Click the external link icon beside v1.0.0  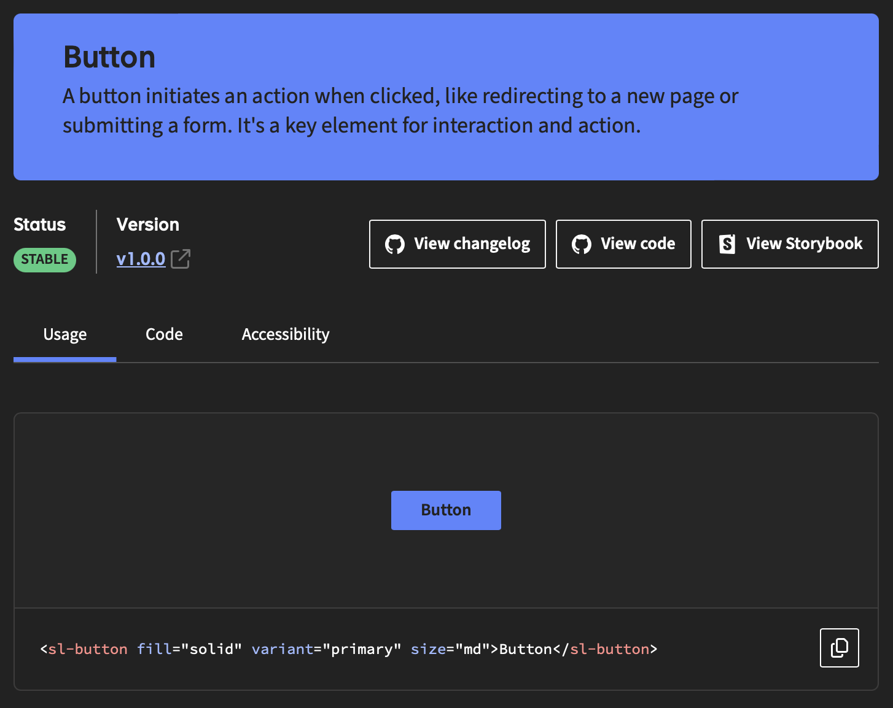(x=181, y=259)
